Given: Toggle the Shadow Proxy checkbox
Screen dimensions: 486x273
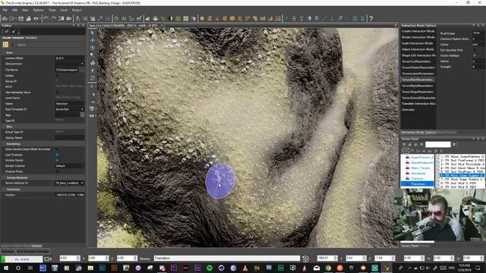Looking at the screenshot, I should point(57,171).
